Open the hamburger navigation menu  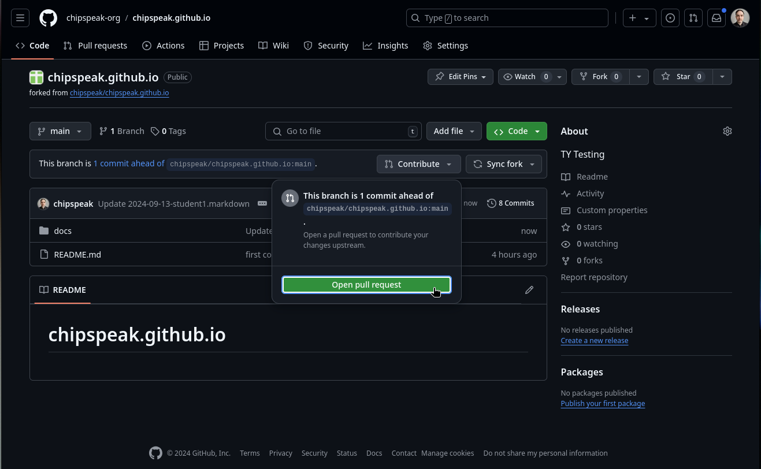[x=20, y=18]
